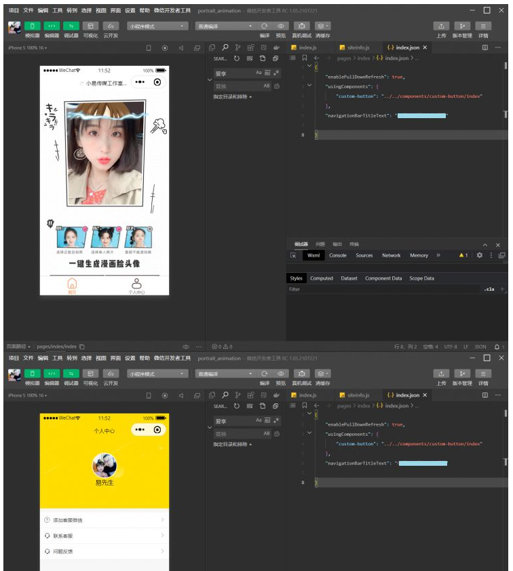The height and width of the screenshot is (571, 513).
Task: Open the Sources tab in the debugger
Action: pyautogui.click(x=364, y=256)
